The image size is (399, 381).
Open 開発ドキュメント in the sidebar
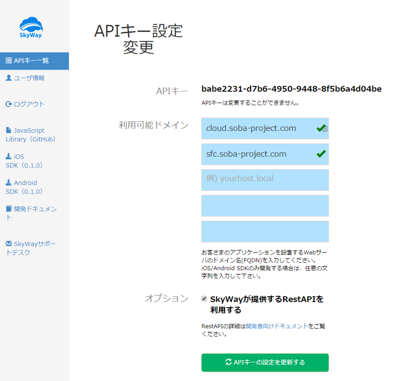(31, 213)
